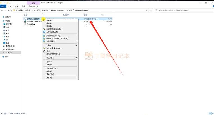Go back with the left arrow button
This screenshot has height=115, width=214.
pyautogui.click(x=2, y=10)
